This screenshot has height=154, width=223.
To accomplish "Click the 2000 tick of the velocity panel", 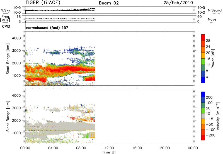I will [16, 120].
